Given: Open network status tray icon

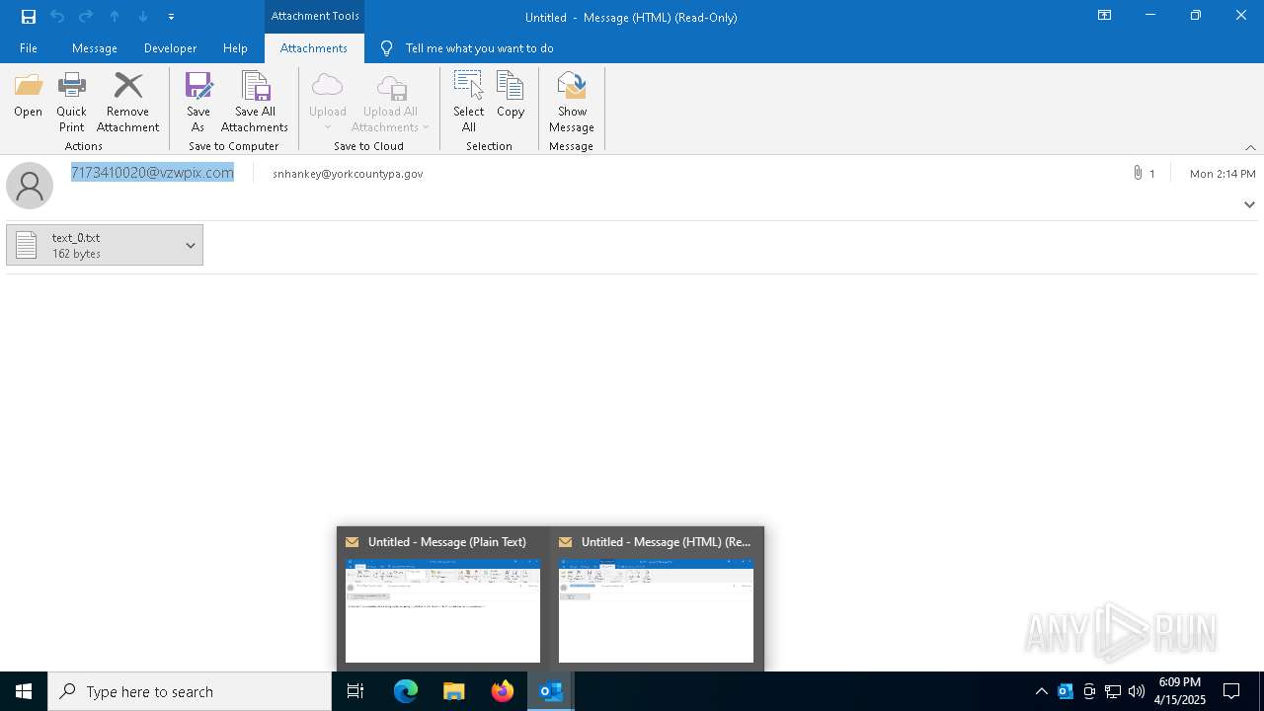Looking at the screenshot, I should (x=1112, y=691).
